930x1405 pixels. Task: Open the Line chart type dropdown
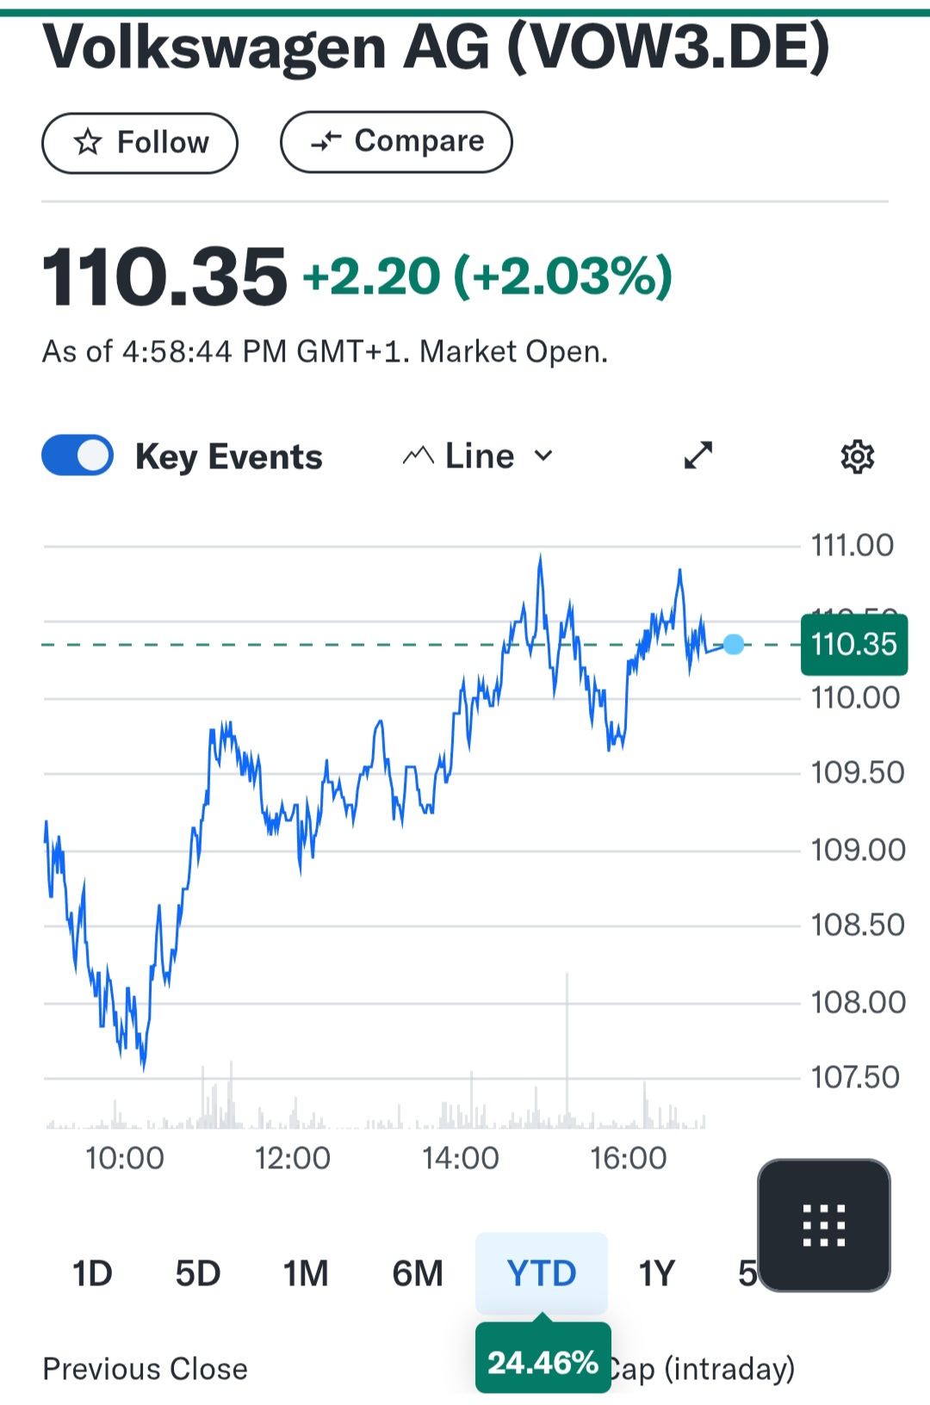pos(478,455)
